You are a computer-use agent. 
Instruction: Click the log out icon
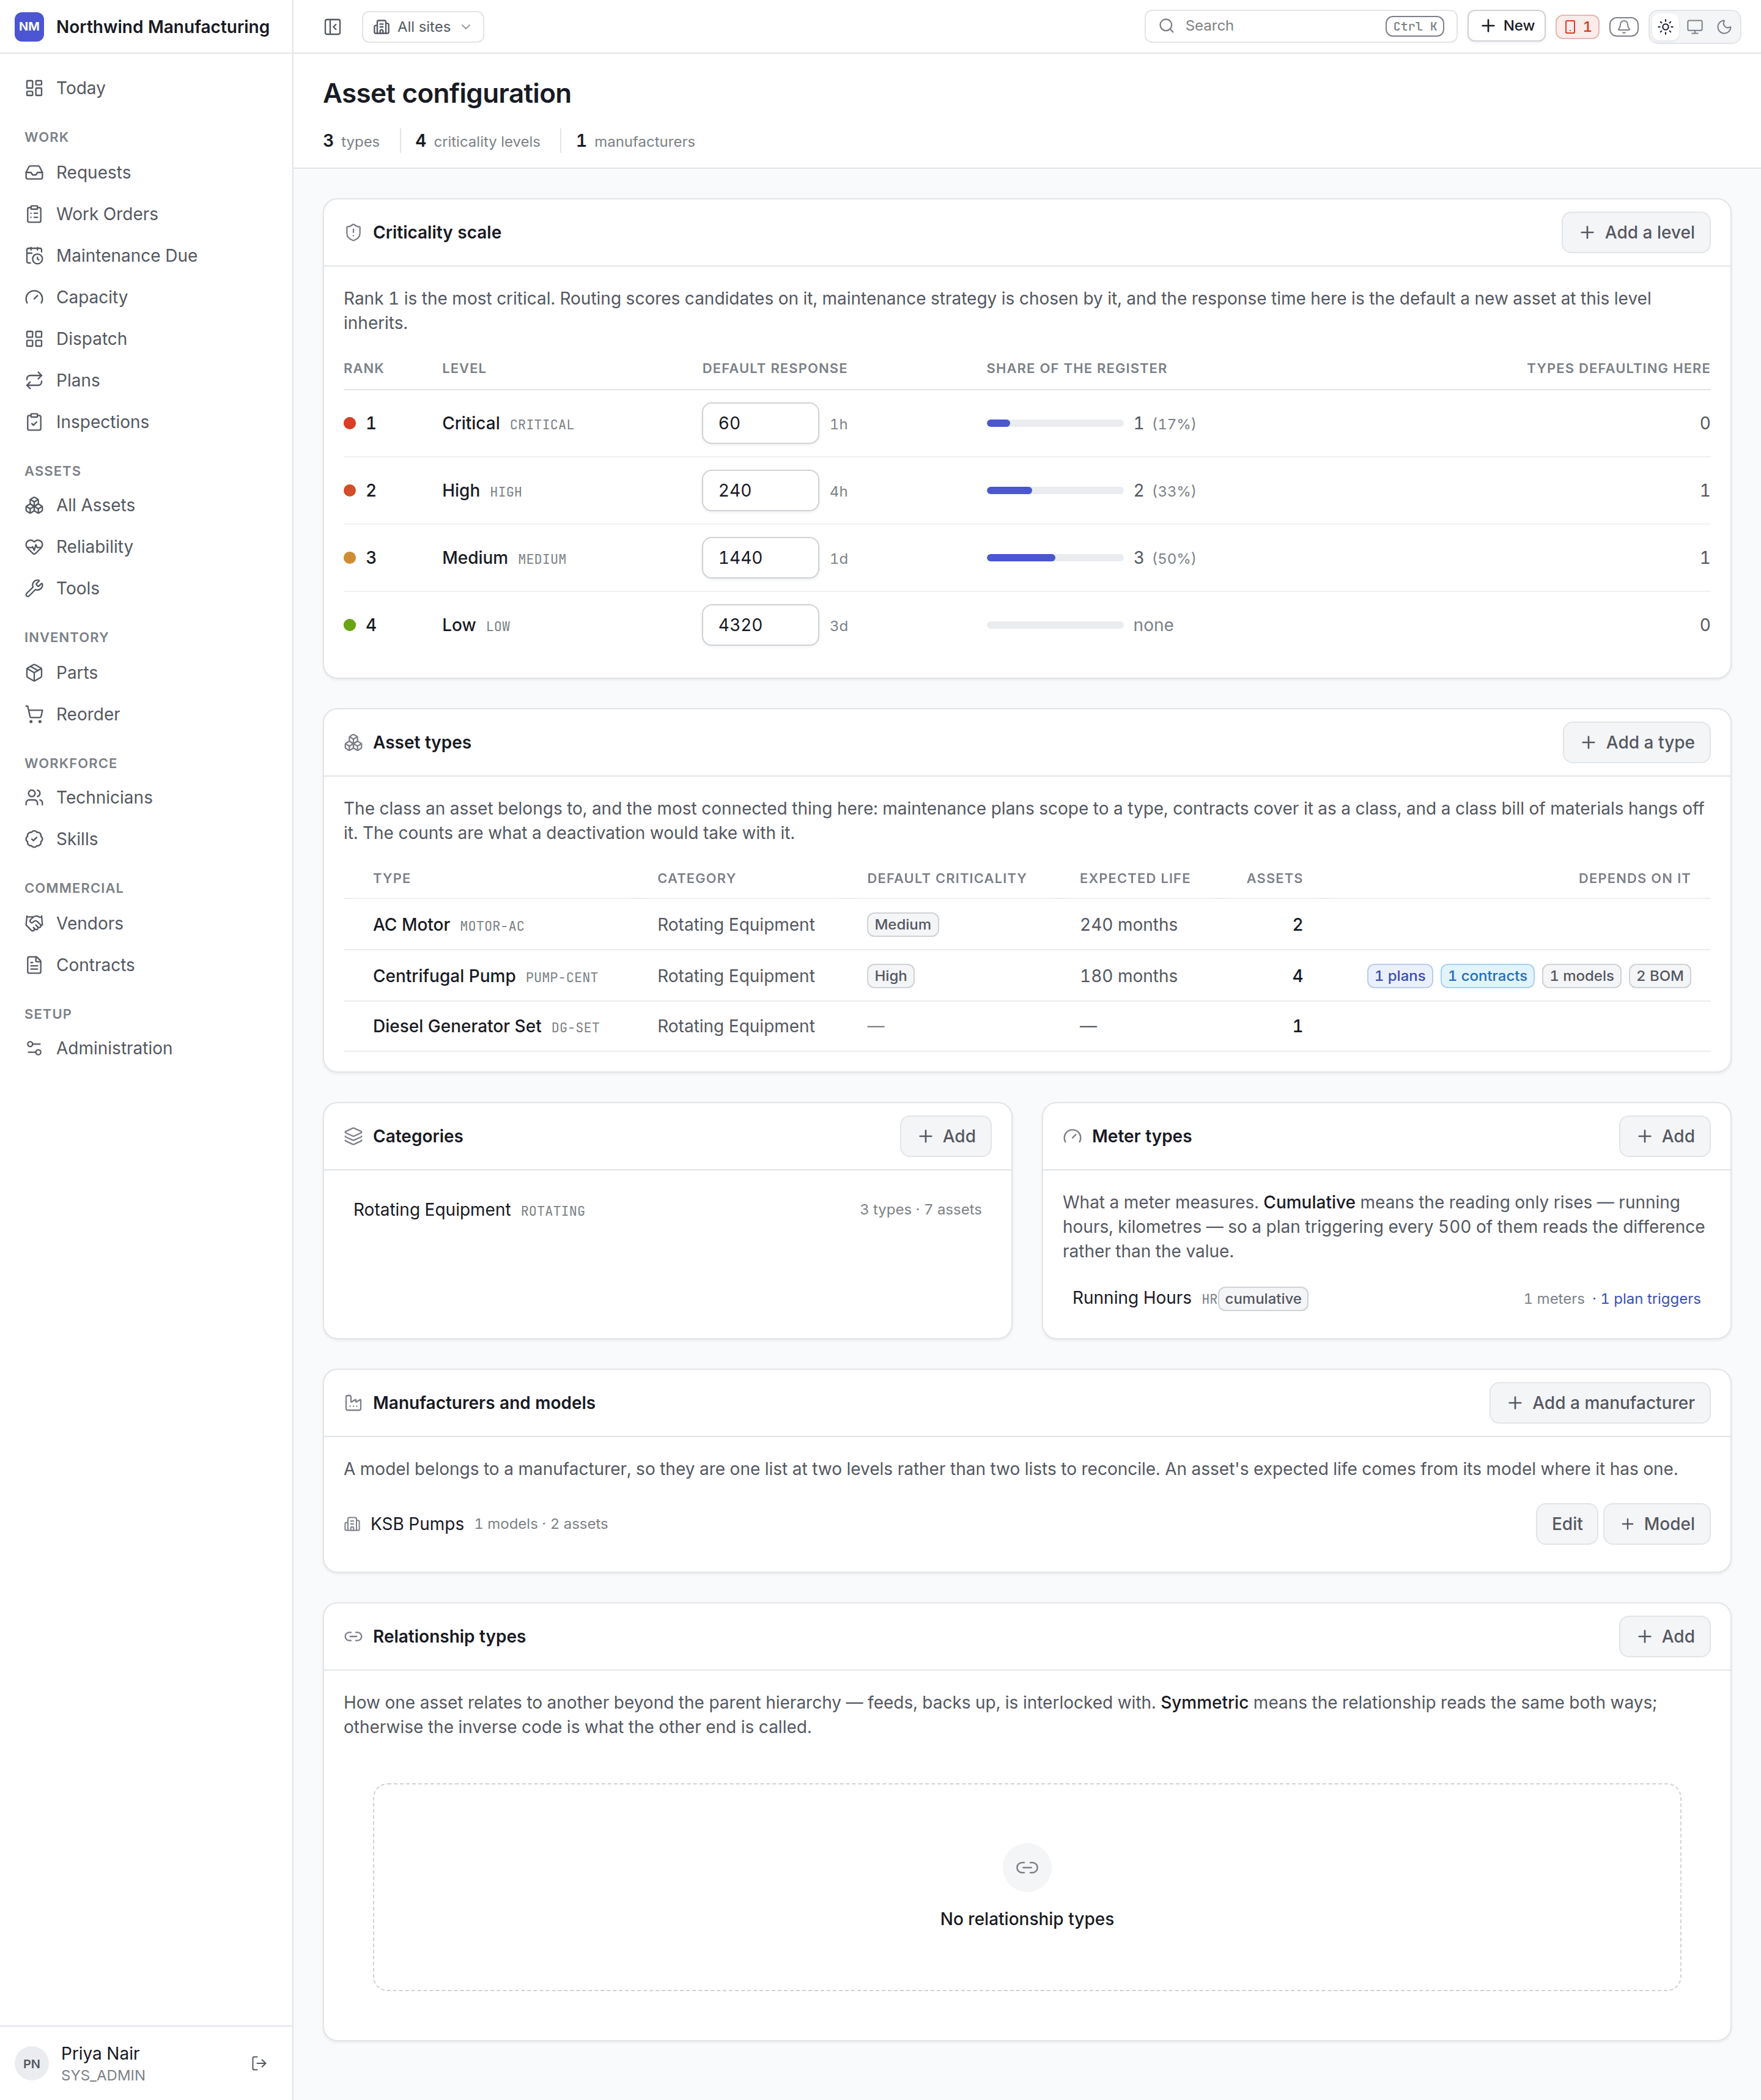click(x=259, y=2063)
